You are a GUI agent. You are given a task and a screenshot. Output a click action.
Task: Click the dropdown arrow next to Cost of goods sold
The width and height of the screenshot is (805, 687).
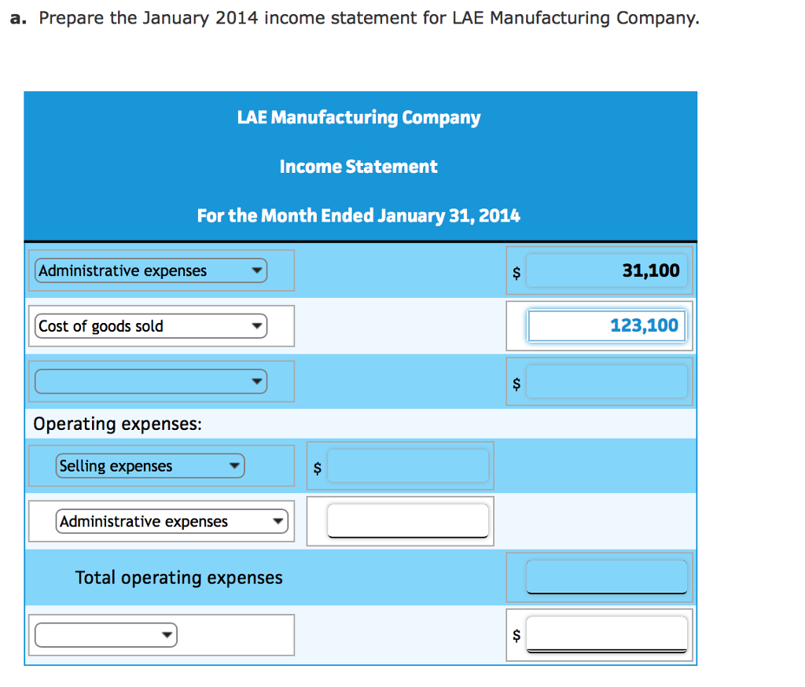(256, 325)
